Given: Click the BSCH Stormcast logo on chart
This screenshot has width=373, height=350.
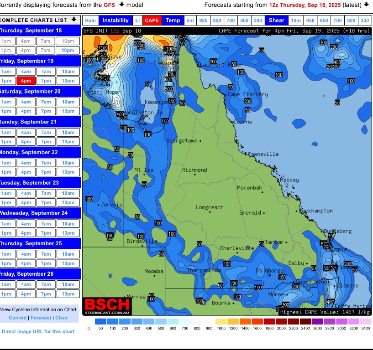Looking at the screenshot, I should click(x=107, y=306).
